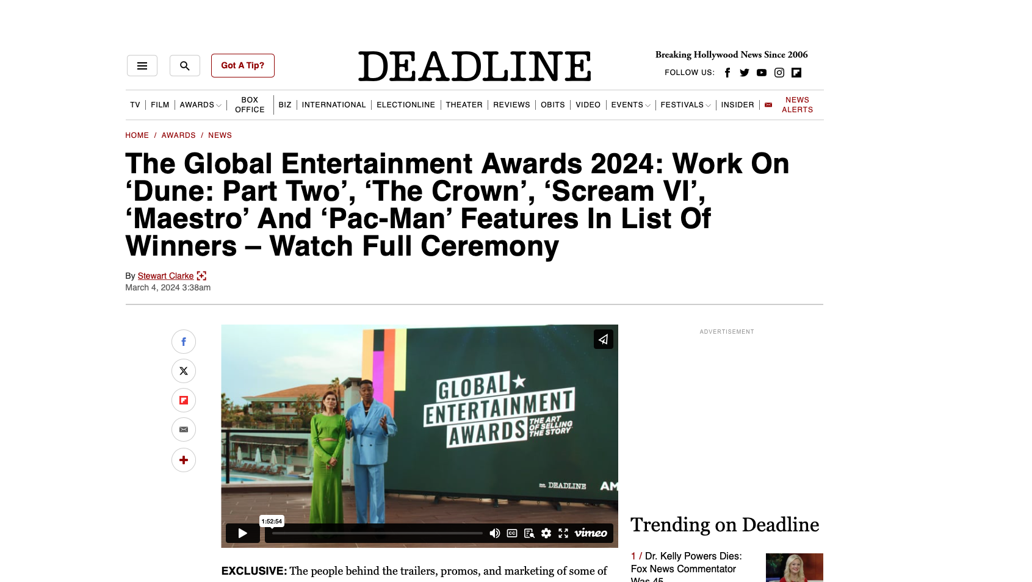Show more sharing options plus button
1032x582 pixels.
184,460
